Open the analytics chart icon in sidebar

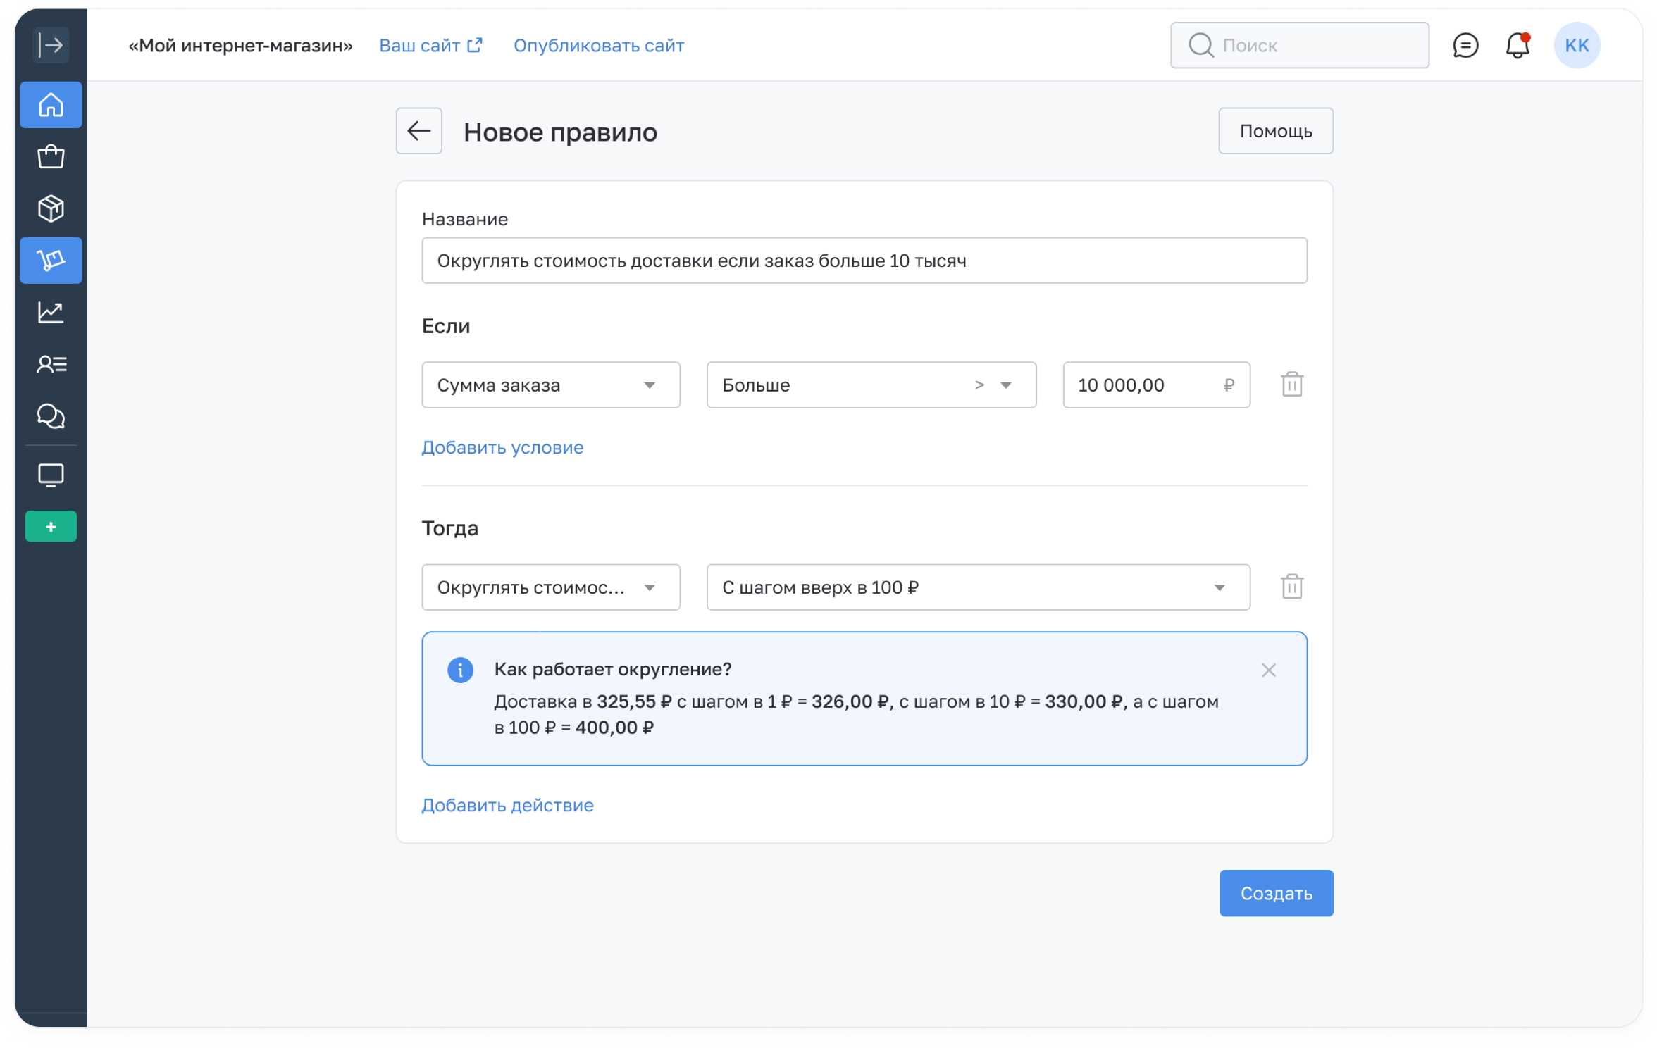pos(51,312)
